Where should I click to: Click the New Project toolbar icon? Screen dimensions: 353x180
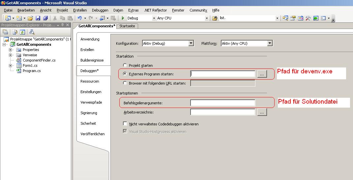coord(8,18)
